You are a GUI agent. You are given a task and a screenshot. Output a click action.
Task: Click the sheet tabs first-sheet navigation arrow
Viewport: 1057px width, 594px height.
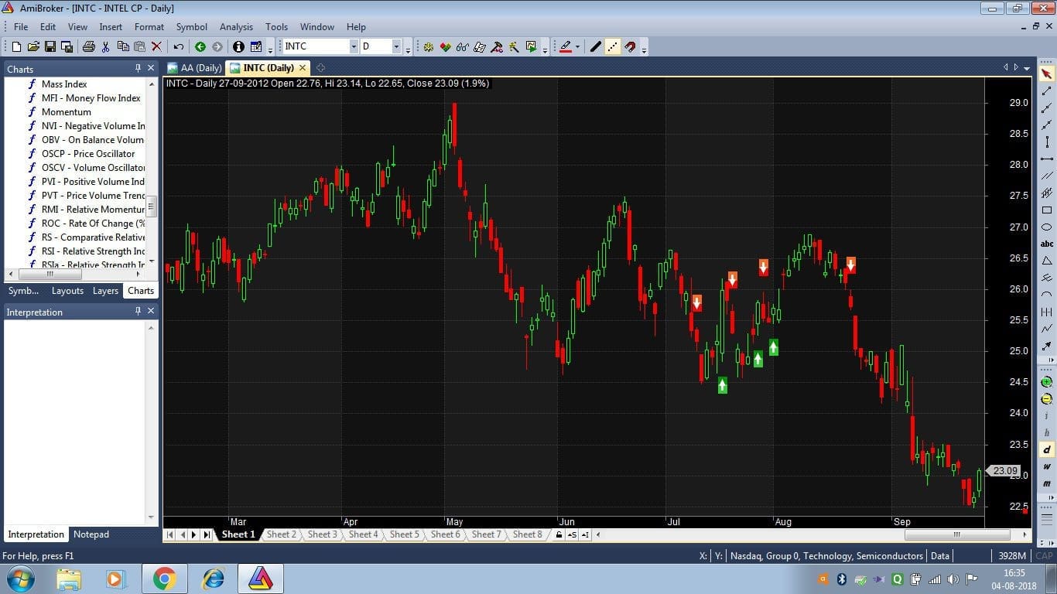pos(170,534)
